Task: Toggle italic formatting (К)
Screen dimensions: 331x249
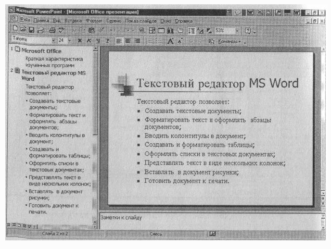Action: (x=89, y=41)
